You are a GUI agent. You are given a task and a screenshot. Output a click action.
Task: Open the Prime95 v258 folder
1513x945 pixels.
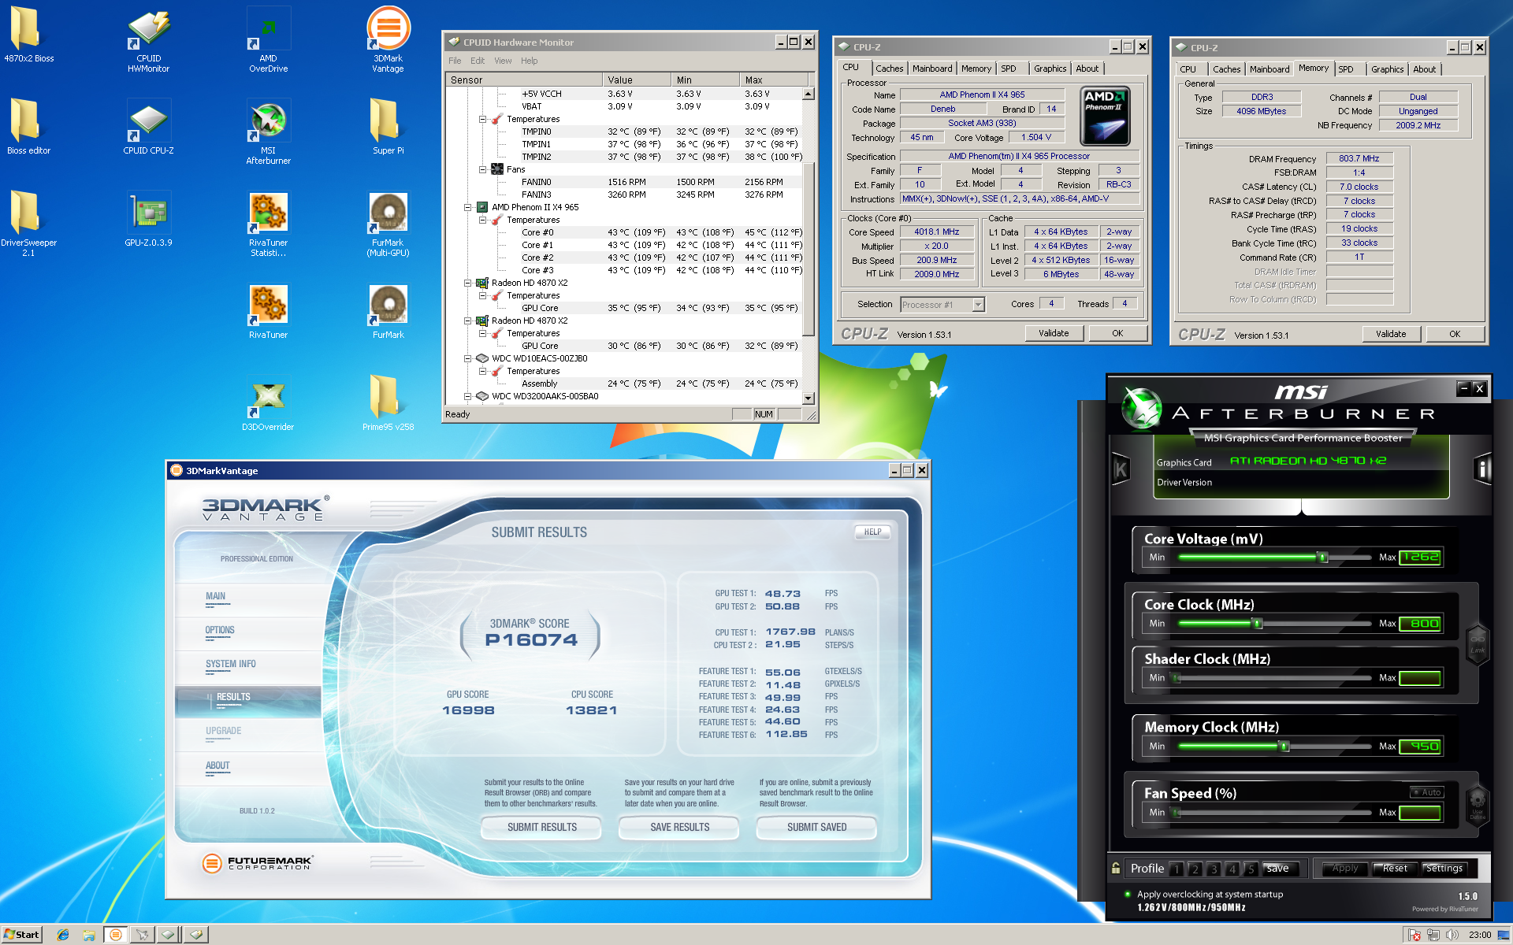pyautogui.click(x=388, y=404)
